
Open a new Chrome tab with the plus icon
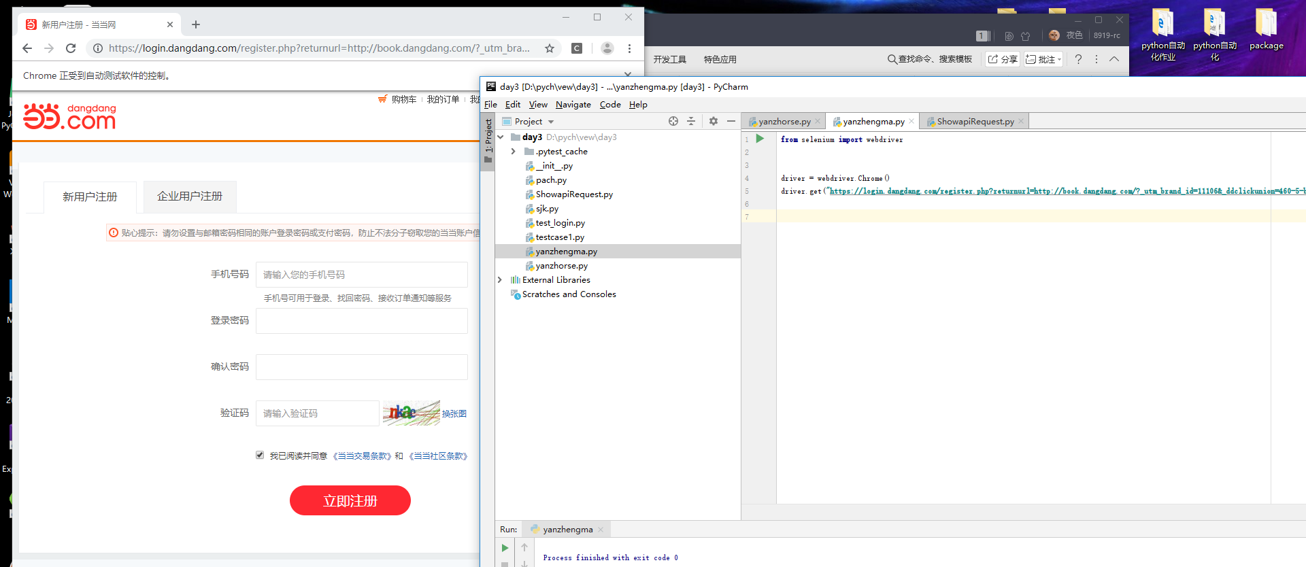point(196,24)
